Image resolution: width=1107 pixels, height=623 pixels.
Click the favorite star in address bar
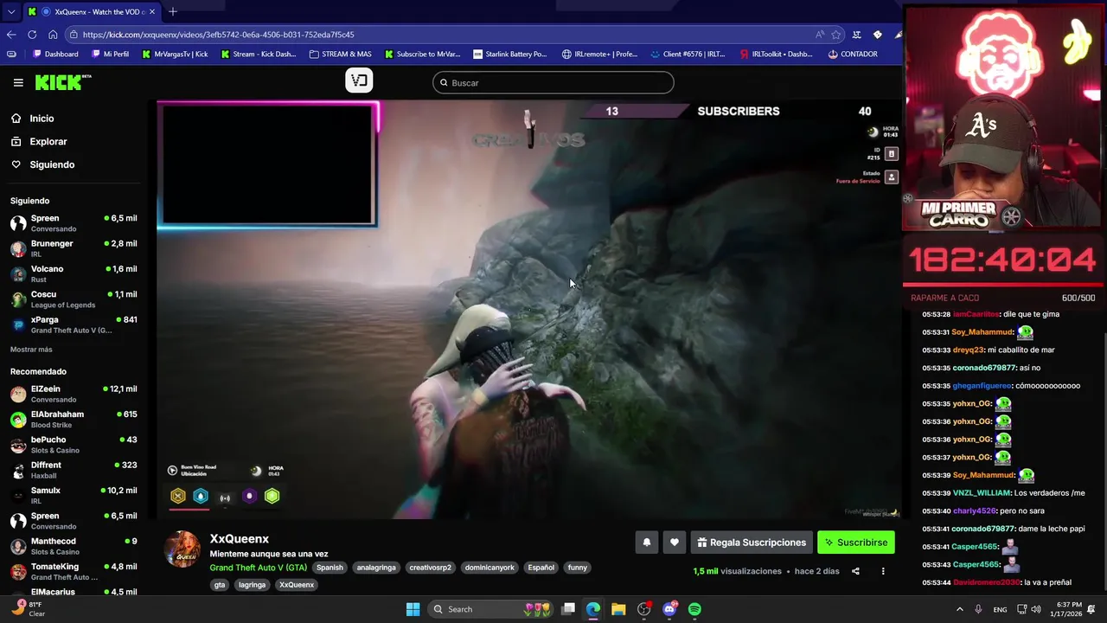point(836,35)
